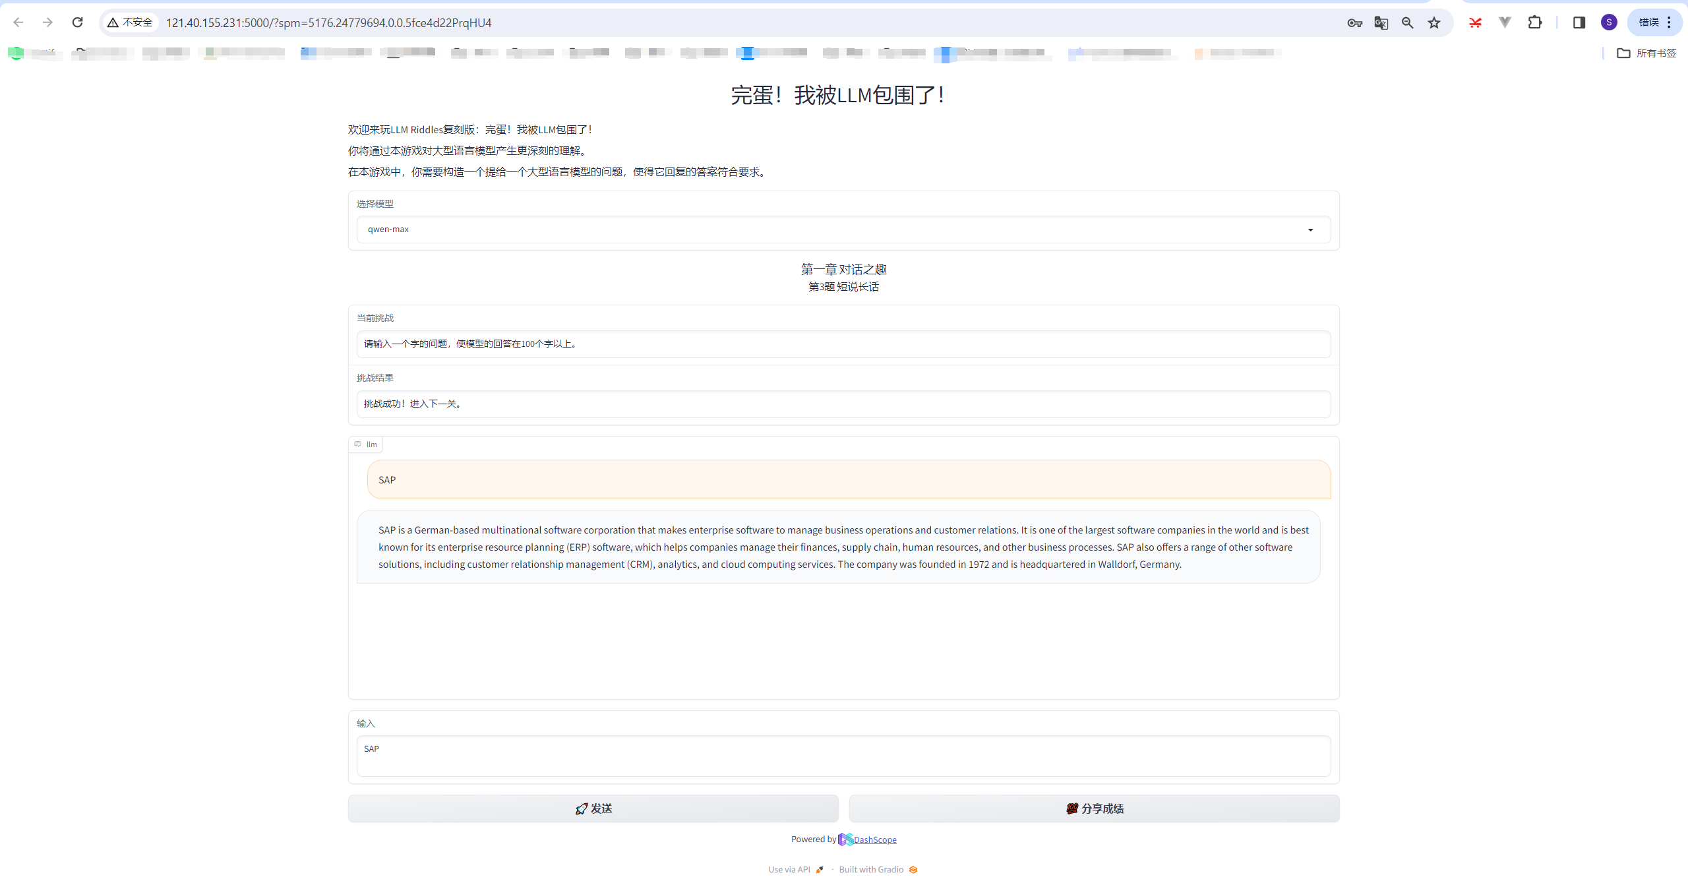Click the subtitle 第3题 短说长话
This screenshot has width=1688, height=887.
tap(843, 287)
